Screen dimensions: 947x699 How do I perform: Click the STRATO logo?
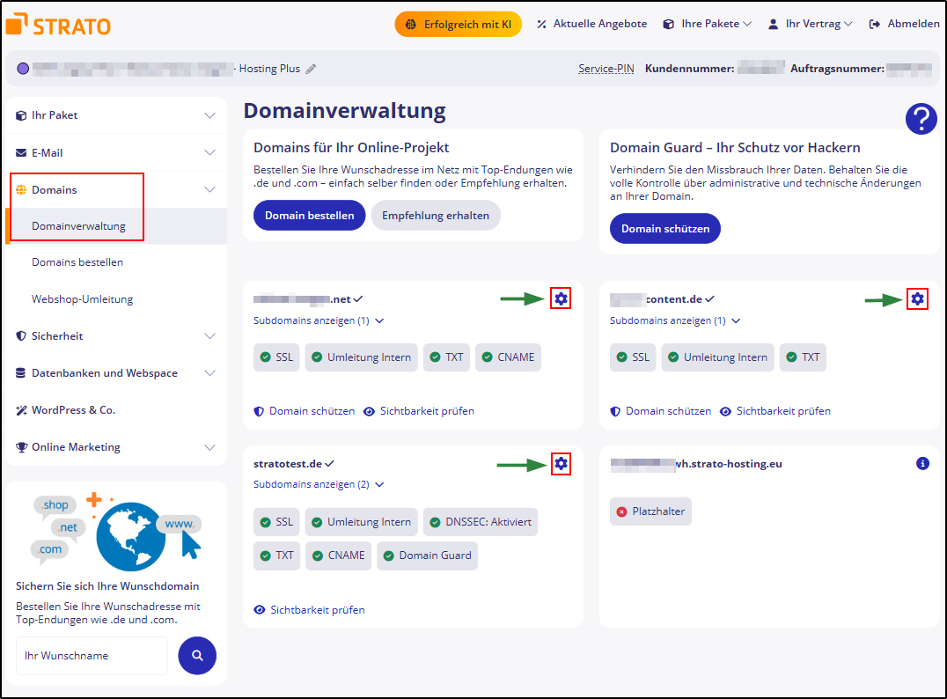58,25
